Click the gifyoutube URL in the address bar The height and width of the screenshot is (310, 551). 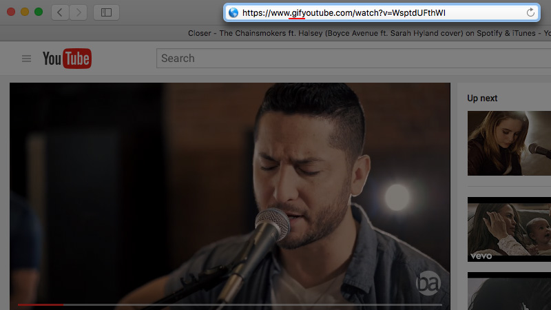click(x=344, y=13)
